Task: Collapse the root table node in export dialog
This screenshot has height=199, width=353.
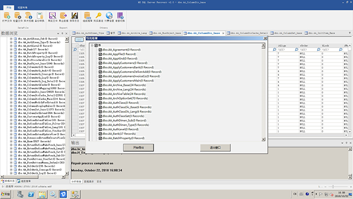Action: (x=92, y=45)
